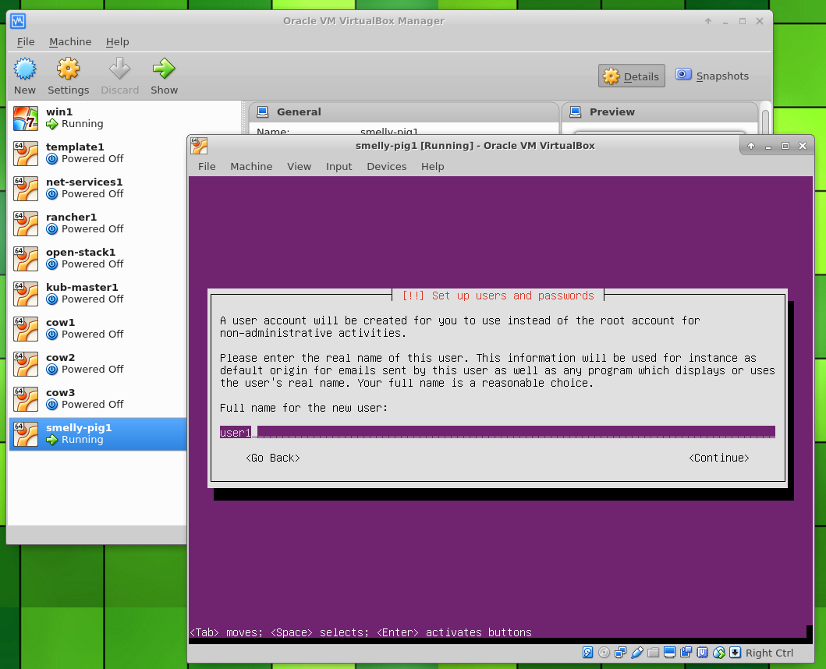Click the Preview section header

660,111
